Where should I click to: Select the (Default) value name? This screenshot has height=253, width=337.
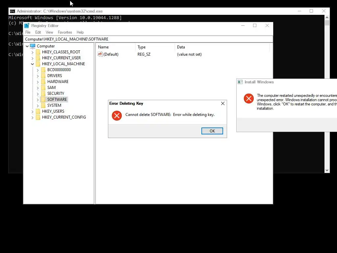[x=111, y=54]
